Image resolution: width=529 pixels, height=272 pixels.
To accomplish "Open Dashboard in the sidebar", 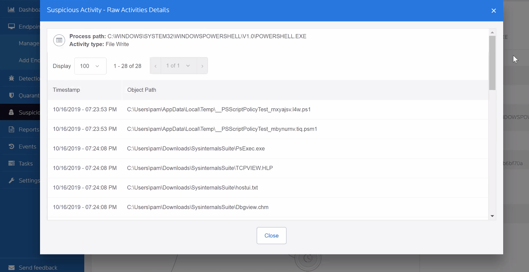I will tap(29, 10).
